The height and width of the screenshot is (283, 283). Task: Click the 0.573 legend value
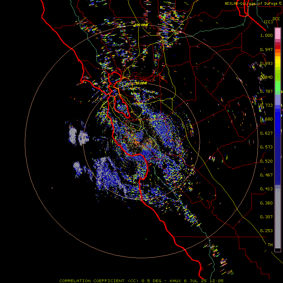tap(266, 147)
